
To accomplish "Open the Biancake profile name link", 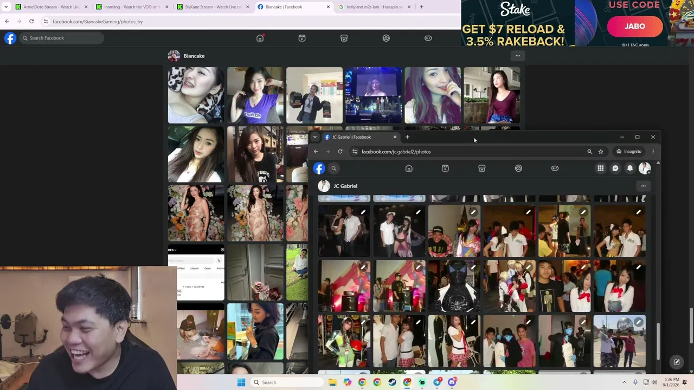I will click(194, 56).
